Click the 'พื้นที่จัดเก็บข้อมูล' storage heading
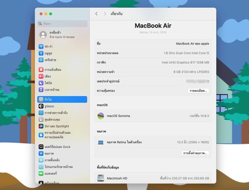Screen dimensions: 249x190 [108, 167]
